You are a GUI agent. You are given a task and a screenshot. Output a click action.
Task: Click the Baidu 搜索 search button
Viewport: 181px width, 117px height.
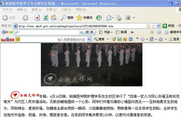[99, 39]
